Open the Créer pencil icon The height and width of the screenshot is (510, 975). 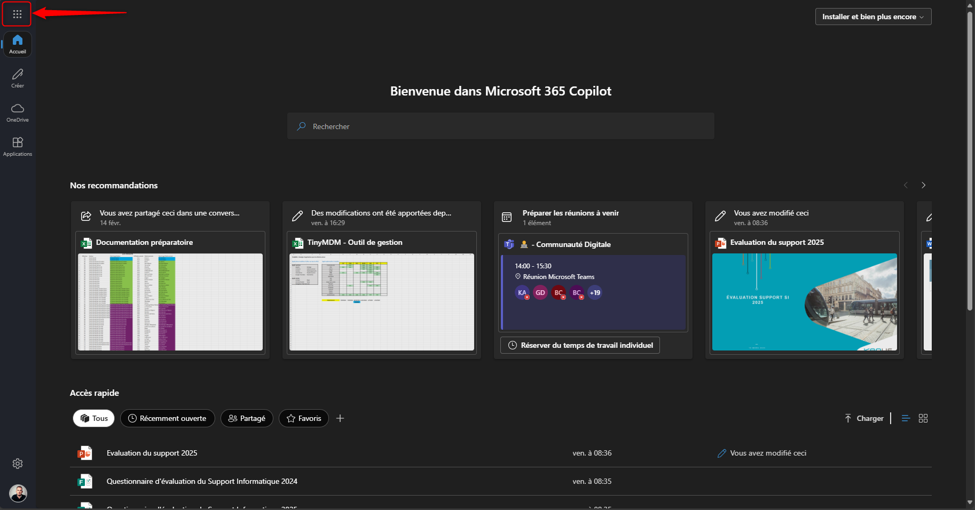(18, 78)
